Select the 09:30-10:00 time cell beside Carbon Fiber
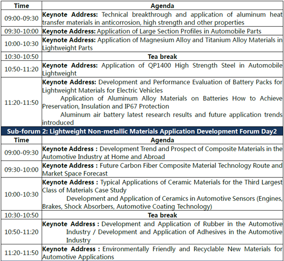The height and width of the screenshot is (261, 284). pos(21,169)
